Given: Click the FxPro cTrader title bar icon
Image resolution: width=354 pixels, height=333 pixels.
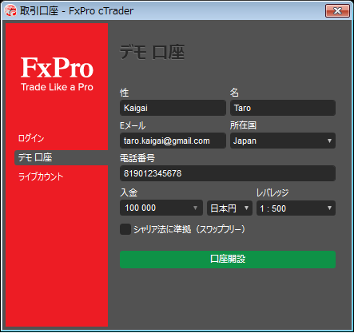Looking at the screenshot, I should [10, 11].
